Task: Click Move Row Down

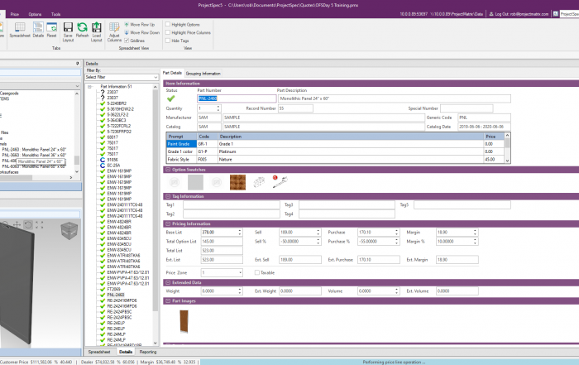Action: 141,32
